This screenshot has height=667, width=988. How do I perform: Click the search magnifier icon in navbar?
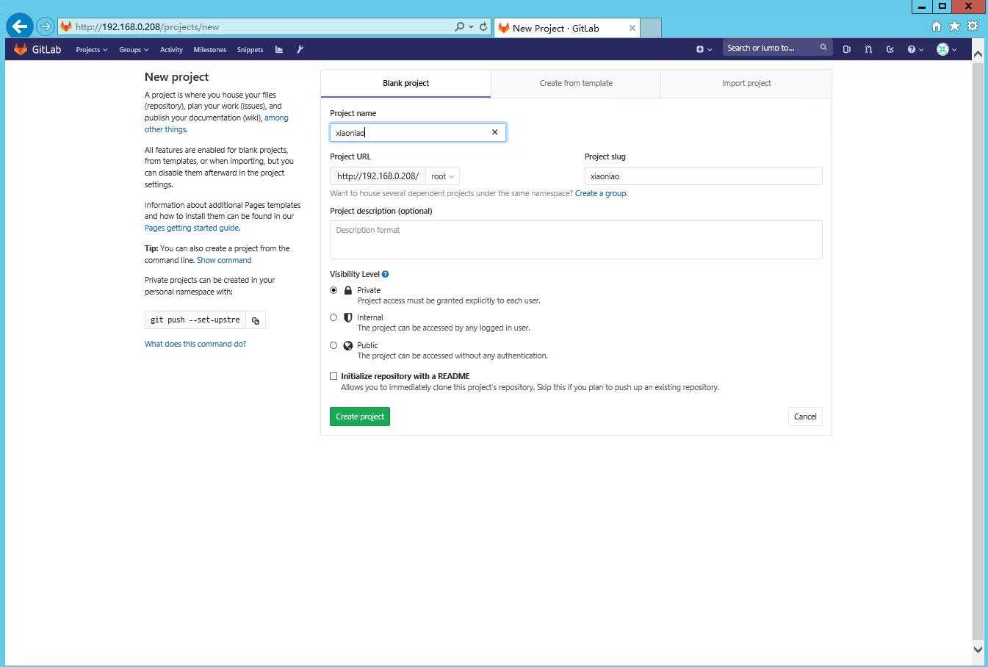click(x=823, y=48)
